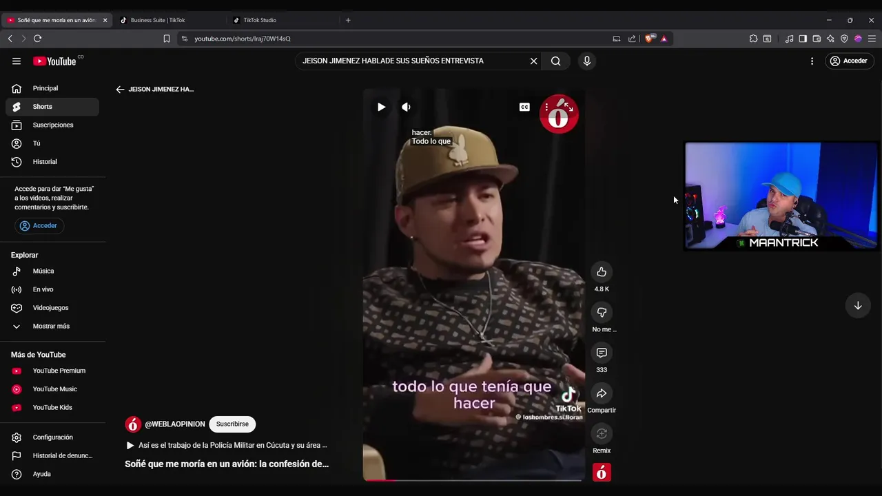Viewport: 882px width, 496px height.
Task: Share the Short via Compartir
Action: click(602, 393)
